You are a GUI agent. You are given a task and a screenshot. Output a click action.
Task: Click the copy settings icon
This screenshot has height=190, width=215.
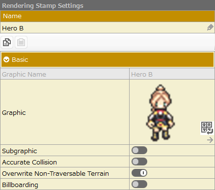pyautogui.click(x=7, y=42)
